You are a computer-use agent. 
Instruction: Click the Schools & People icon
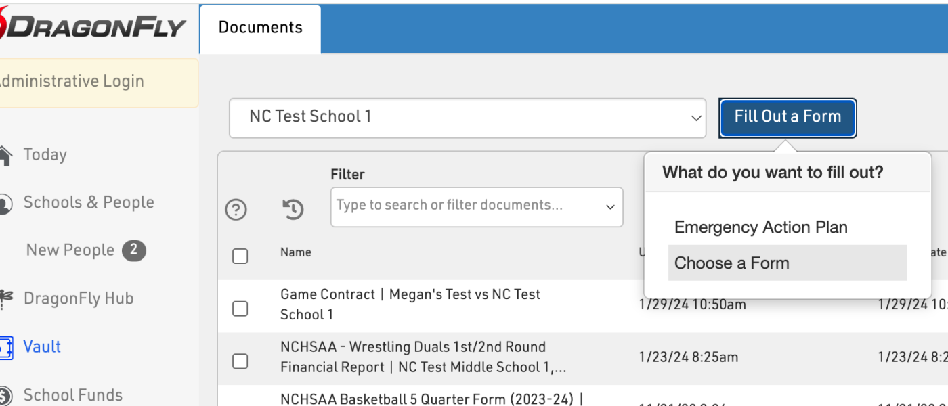click(x=4, y=203)
